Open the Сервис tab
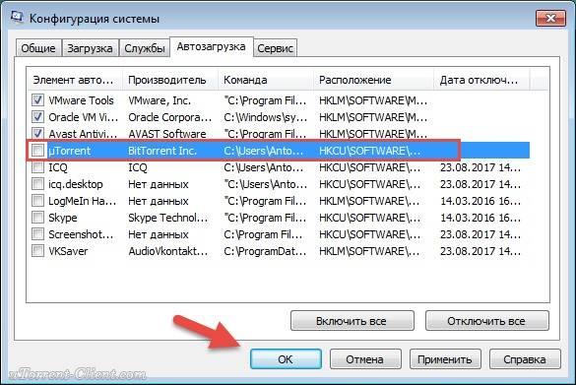Image resolution: width=576 pixels, height=385 pixels. point(275,48)
